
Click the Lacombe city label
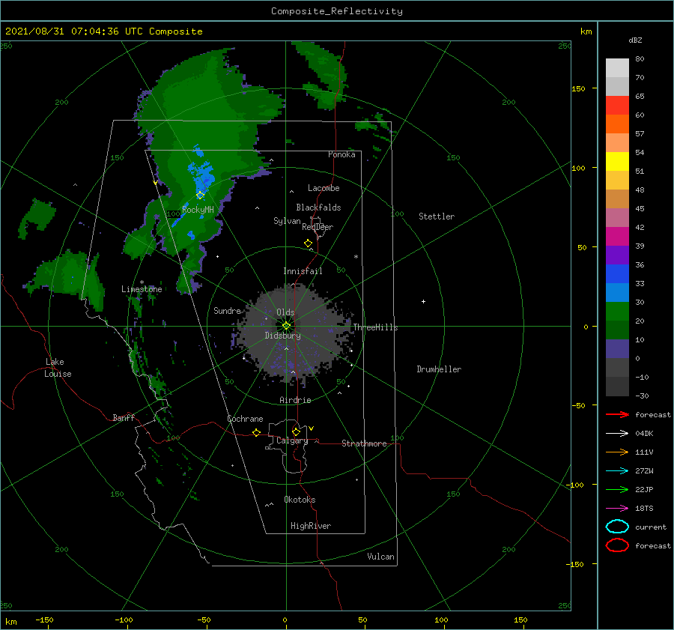point(324,188)
